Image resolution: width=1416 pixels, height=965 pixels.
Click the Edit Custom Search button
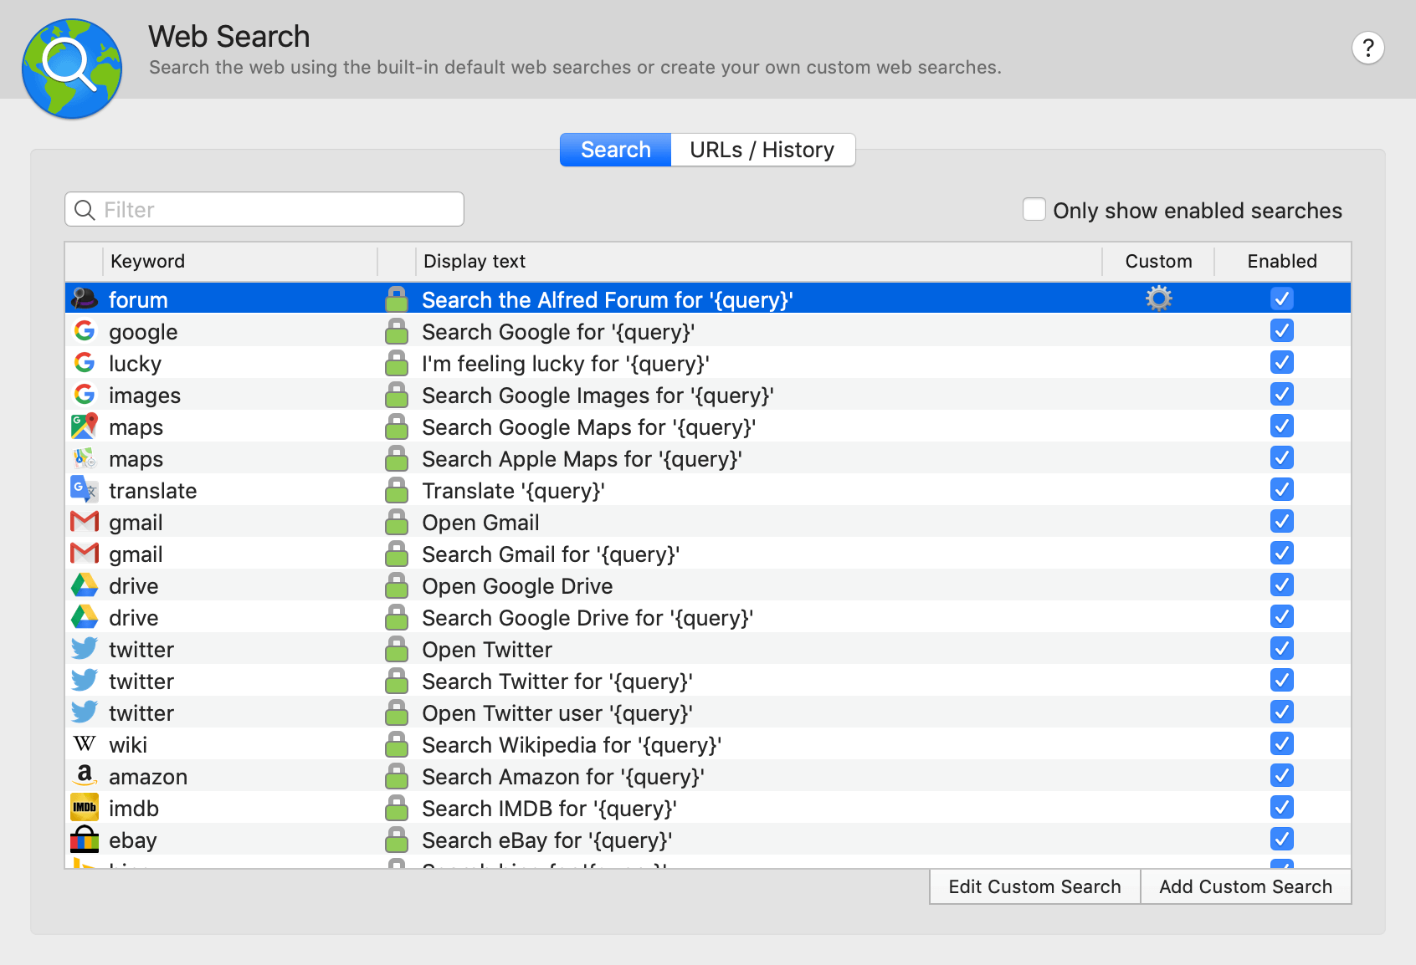pyautogui.click(x=1034, y=886)
